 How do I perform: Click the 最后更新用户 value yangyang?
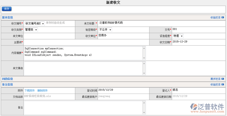[104, 96]
